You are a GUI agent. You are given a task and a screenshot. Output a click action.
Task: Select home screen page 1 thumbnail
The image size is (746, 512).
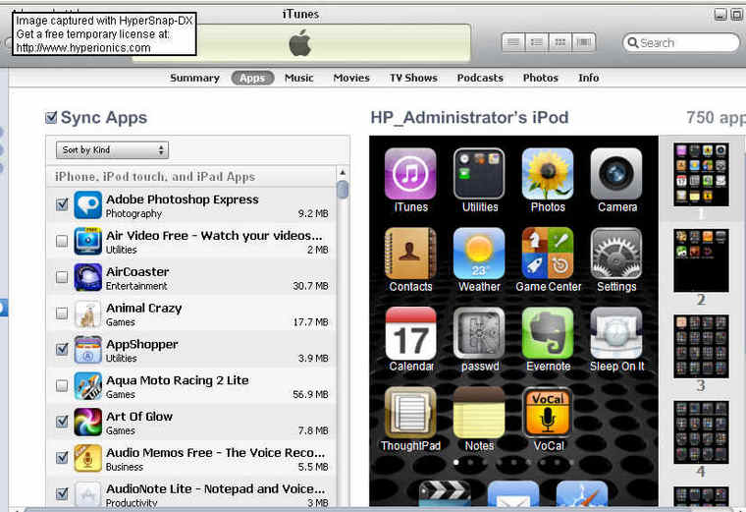701,175
